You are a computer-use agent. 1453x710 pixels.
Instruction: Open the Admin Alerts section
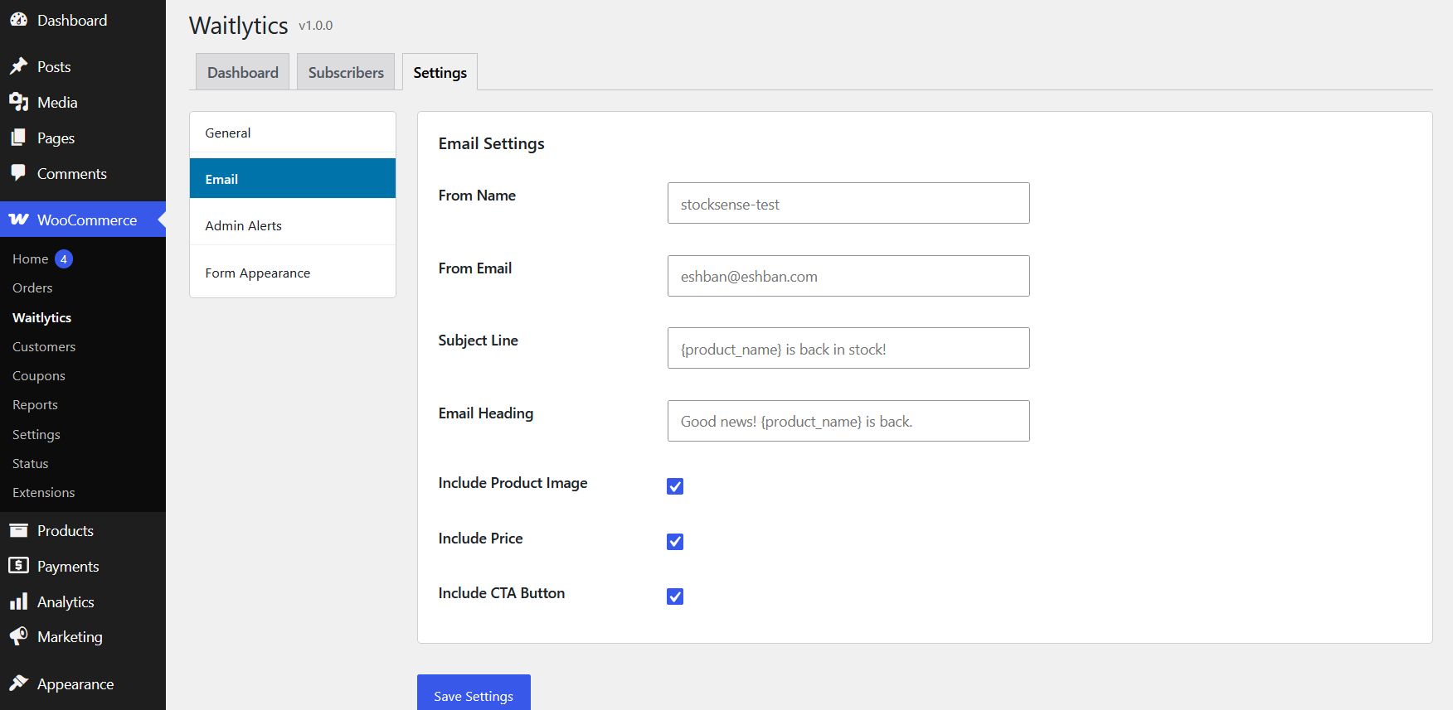(x=293, y=225)
